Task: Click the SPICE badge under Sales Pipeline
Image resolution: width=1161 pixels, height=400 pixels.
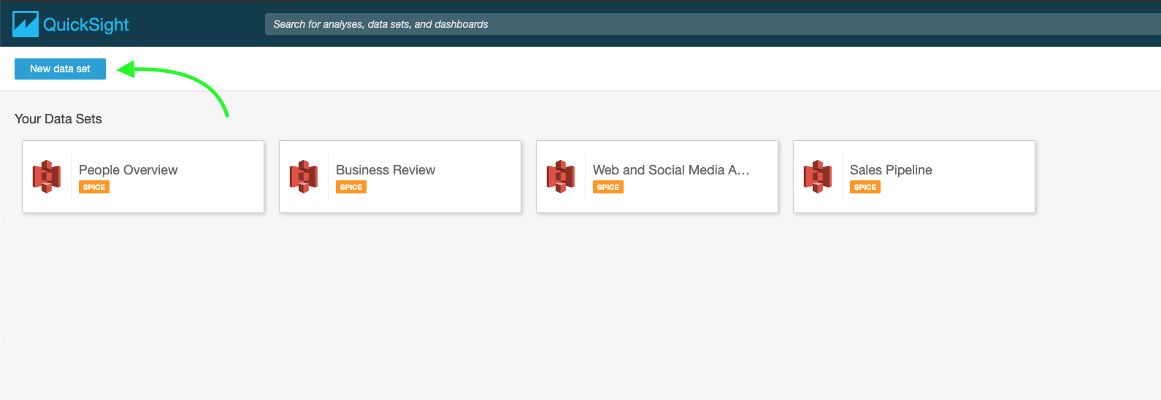Action: [865, 188]
